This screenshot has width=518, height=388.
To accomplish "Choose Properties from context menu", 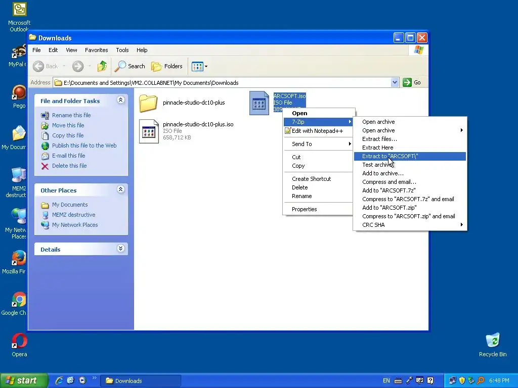I will coord(318,209).
